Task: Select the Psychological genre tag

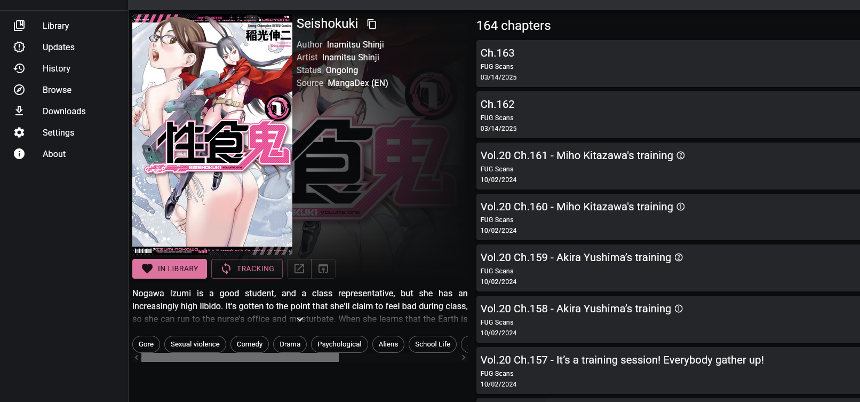Action: (x=339, y=344)
